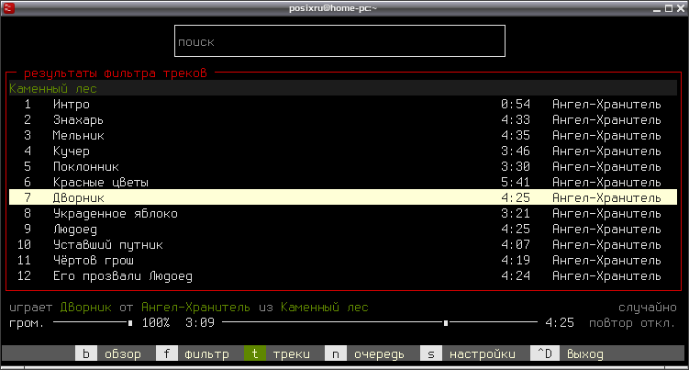Switch to the треки (t) view
The height and width of the screenshot is (370, 689).
pos(277,353)
